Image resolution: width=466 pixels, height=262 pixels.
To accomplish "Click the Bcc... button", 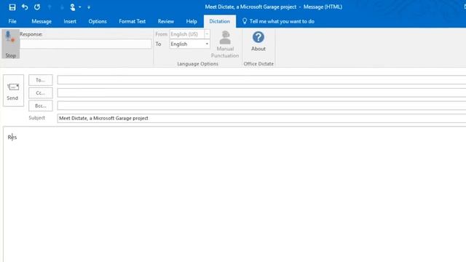I will click(41, 106).
